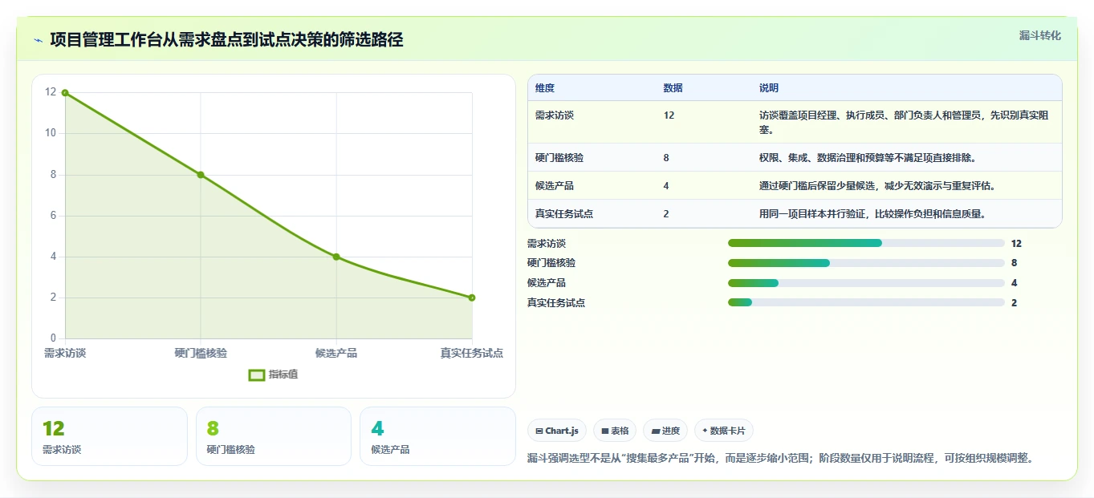
Task: Click the 硬门槛核验 x-axis label on the chart
Action: [201, 353]
